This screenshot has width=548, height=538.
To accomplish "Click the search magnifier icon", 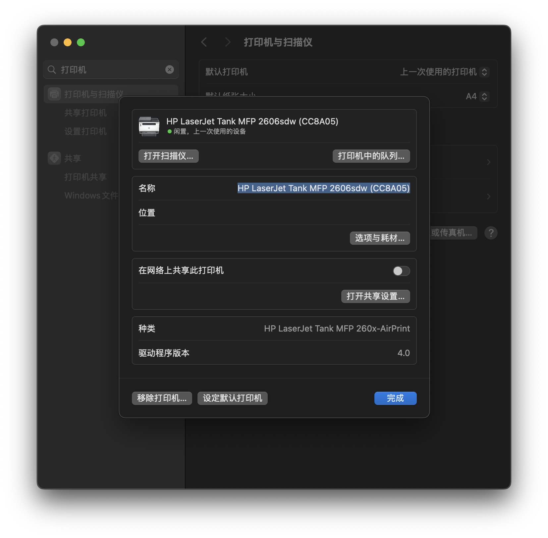I will coord(52,69).
